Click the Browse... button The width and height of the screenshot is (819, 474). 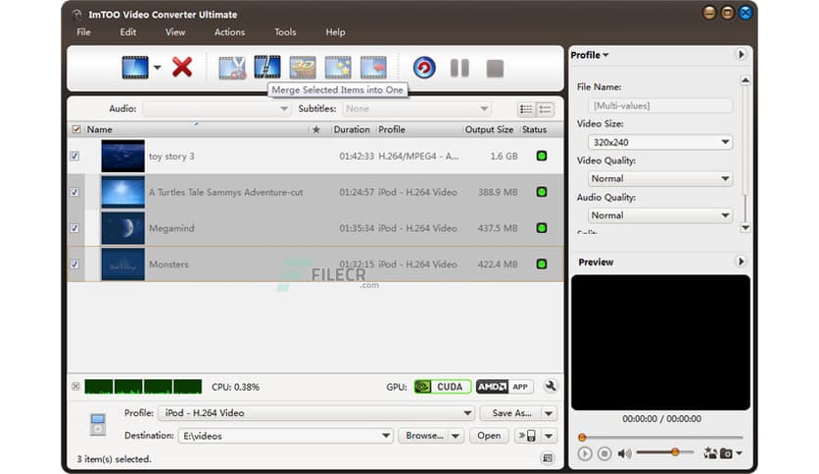pyautogui.click(x=424, y=436)
